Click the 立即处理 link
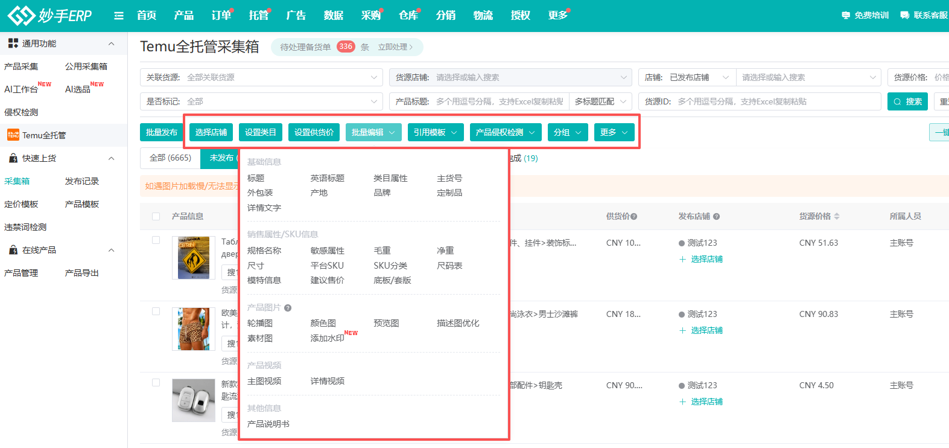Viewport: 949px width, 448px height. point(395,47)
